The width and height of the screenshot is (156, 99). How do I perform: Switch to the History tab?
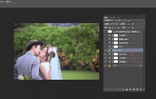[112, 18]
